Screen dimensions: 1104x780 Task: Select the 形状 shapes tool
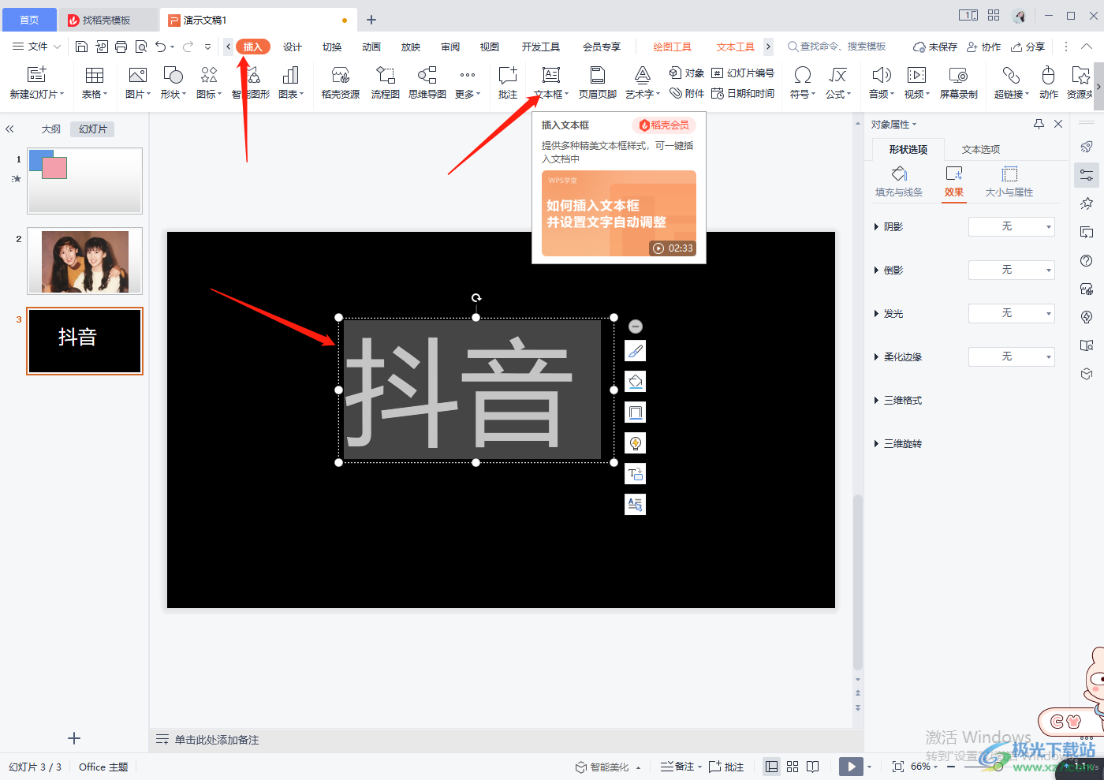coord(173,83)
